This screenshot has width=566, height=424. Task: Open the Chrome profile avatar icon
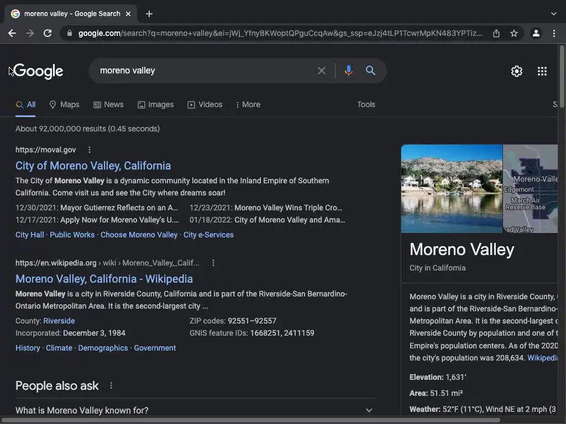tap(536, 33)
